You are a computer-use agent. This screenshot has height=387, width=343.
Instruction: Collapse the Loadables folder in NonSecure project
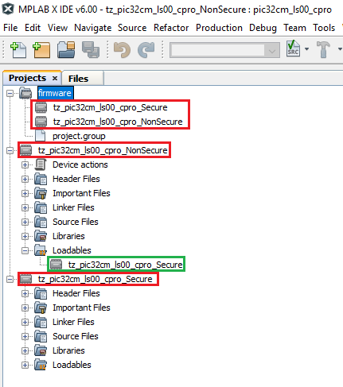25,250
